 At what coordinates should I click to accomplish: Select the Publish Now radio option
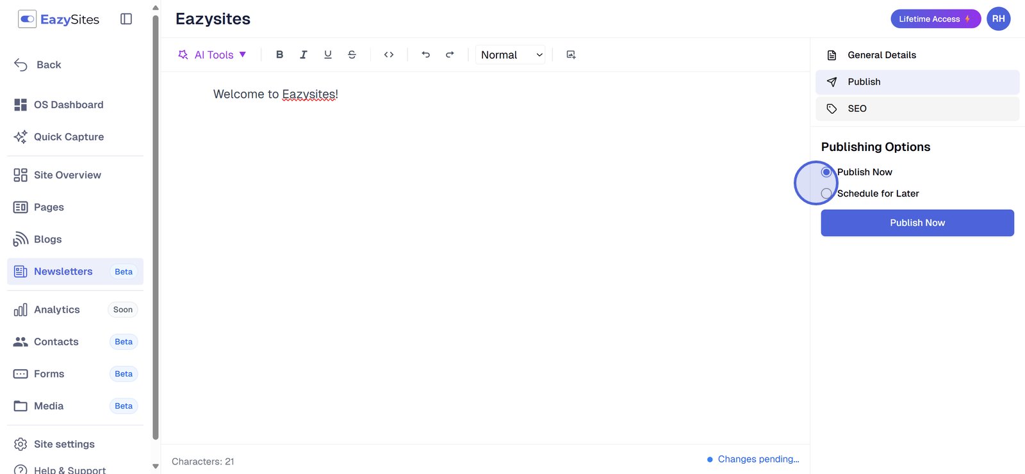click(x=826, y=172)
